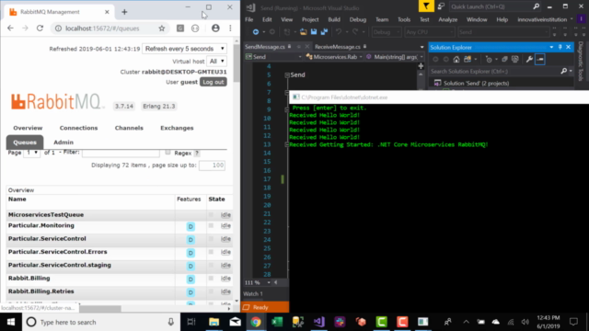Open the Rabbit.Billing.Retries queue link
The image size is (589, 331).
point(40,291)
